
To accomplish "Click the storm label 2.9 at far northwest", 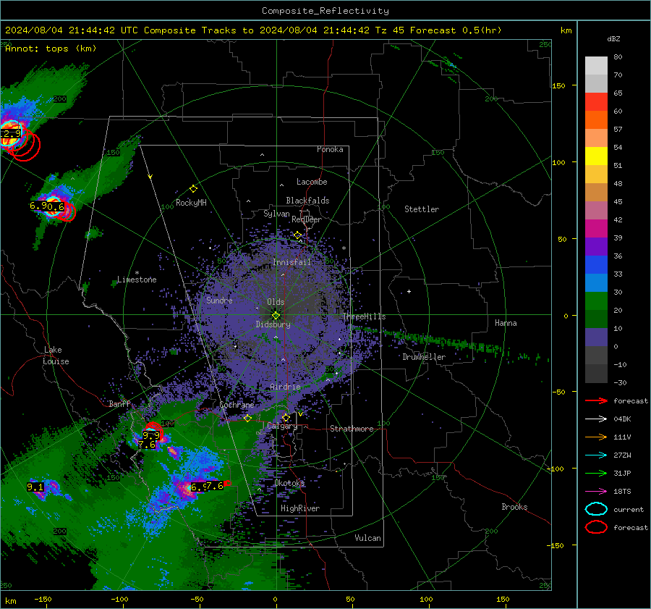I will pos(10,134).
